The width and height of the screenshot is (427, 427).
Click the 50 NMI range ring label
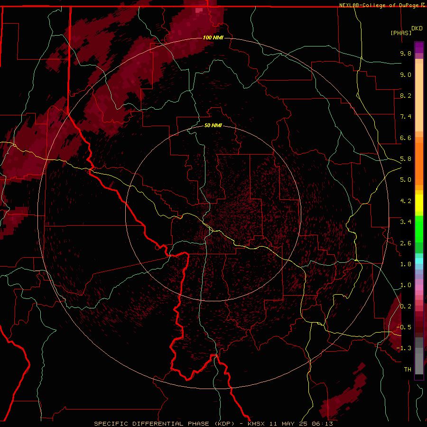click(213, 125)
